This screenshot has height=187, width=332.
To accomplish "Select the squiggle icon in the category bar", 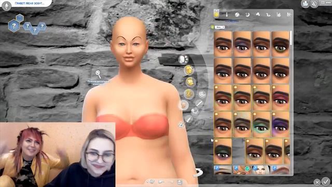I will [x=268, y=15].
